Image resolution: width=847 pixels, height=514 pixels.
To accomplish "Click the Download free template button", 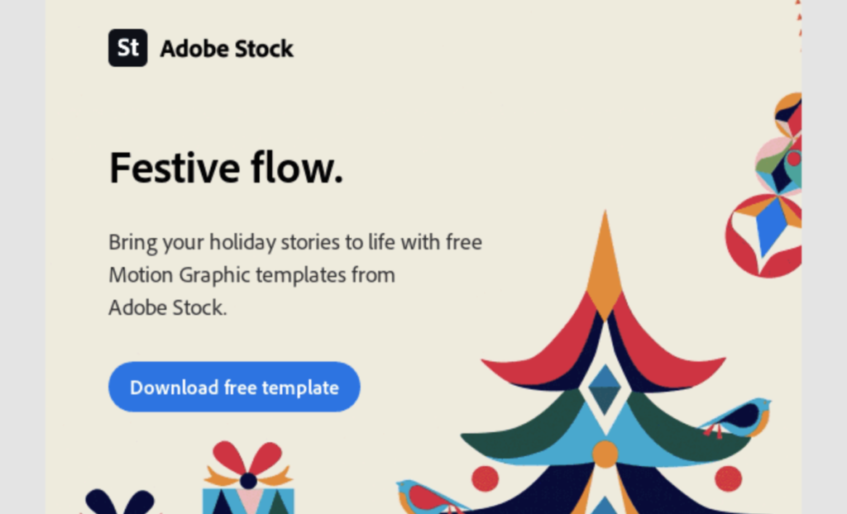I will pos(234,387).
